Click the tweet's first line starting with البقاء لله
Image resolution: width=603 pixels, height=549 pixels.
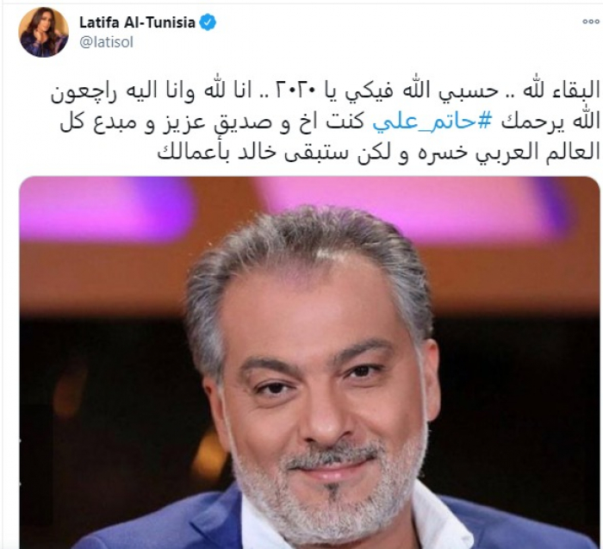[x=326, y=93]
